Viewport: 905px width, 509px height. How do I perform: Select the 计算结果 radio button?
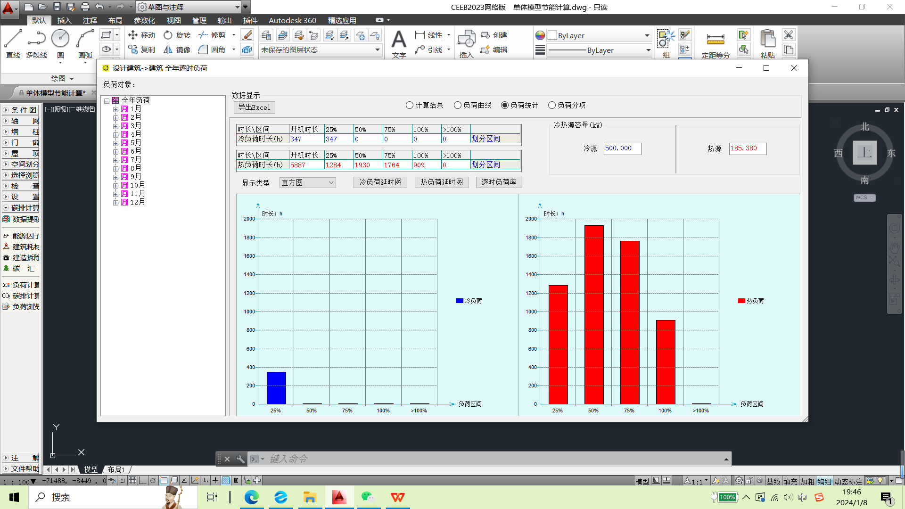coord(410,105)
